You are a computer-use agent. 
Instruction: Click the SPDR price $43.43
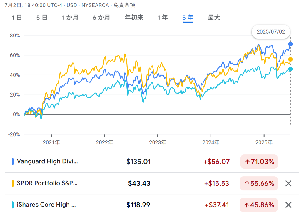point(139,183)
